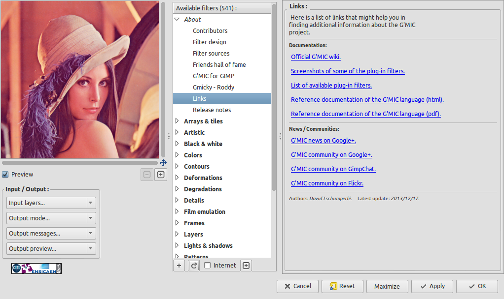Viewport: 504px width, 299px height.
Task: Click the OK button
Action: point(477,286)
